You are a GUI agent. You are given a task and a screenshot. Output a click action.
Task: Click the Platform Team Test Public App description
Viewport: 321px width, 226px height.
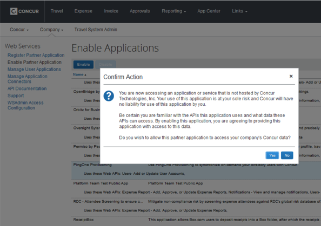[176, 183]
